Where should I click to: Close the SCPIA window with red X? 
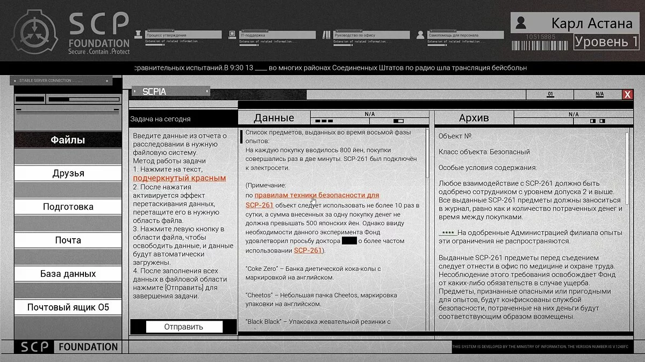click(627, 95)
